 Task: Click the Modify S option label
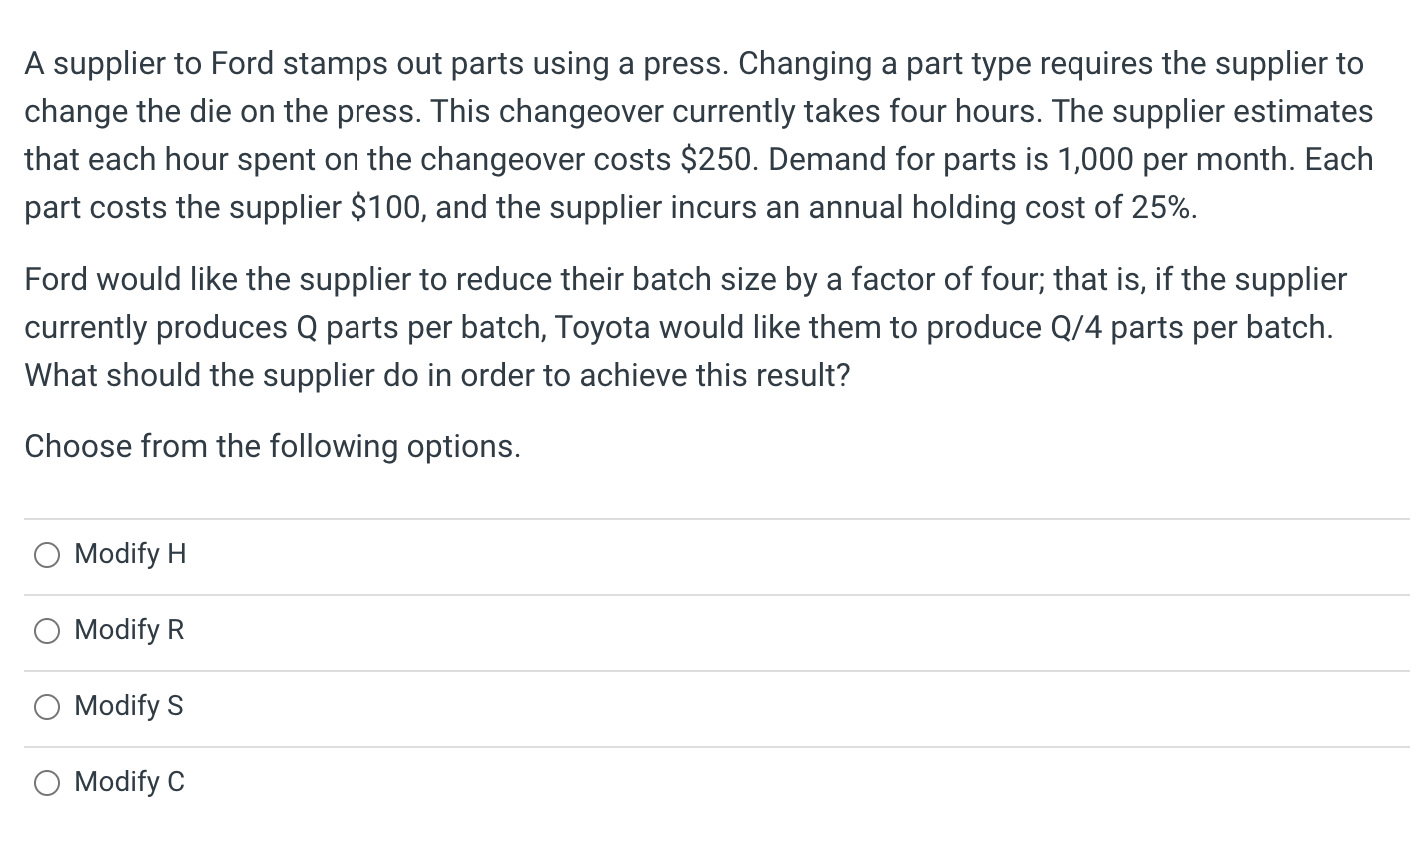(x=128, y=706)
